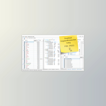The width and height of the screenshot is (106, 106).
Task: Click the Delete All link in the bottom right
Action: (74, 69)
